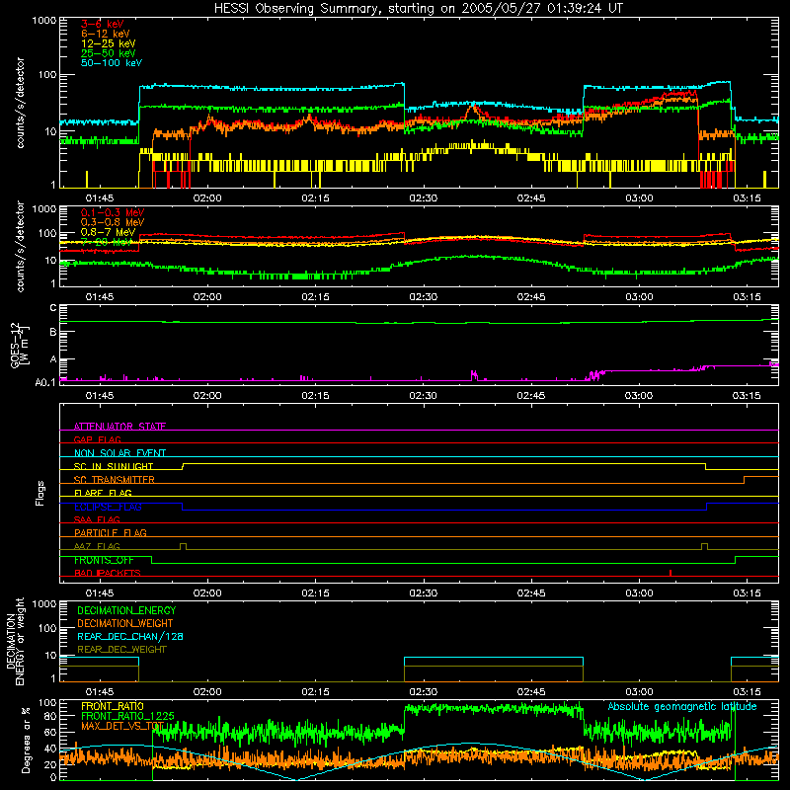Click the SC_TRANSMITTER step-up near 03:15
The width and height of the screenshot is (790, 790).
(x=745, y=480)
